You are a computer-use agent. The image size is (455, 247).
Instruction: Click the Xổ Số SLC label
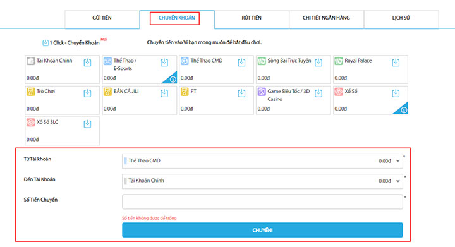click(47, 122)
